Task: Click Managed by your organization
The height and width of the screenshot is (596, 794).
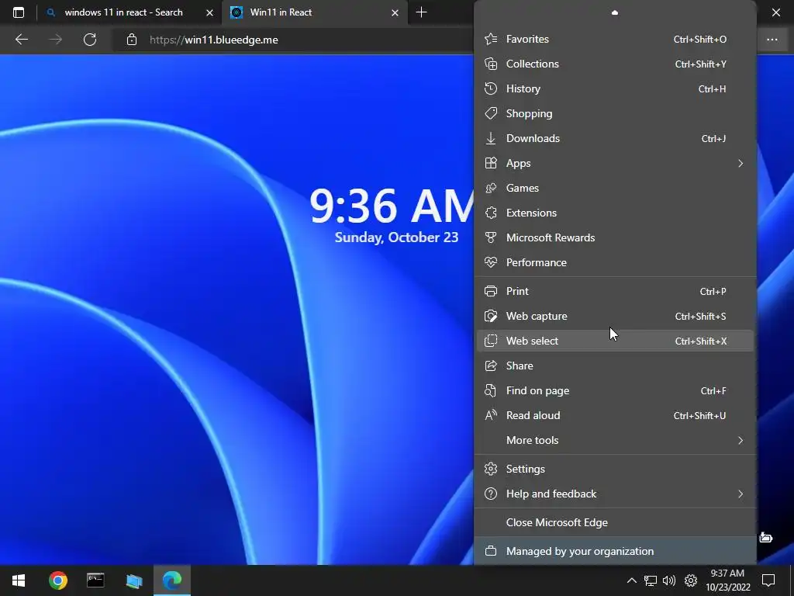Action: (x=615, y=551)
